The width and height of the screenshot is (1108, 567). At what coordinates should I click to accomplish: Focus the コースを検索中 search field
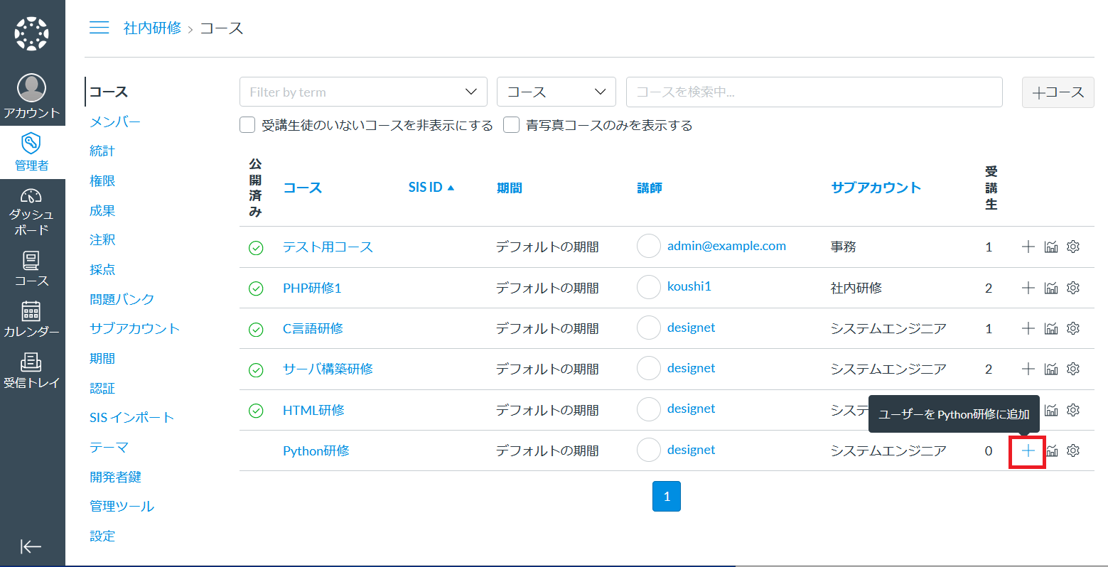point(814,92)
